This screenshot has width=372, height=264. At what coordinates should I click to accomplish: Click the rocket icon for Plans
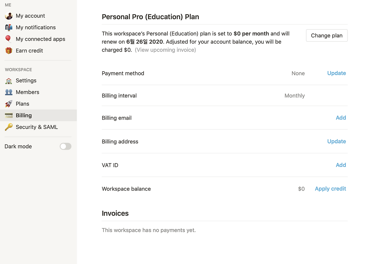(x=9, y=104)
